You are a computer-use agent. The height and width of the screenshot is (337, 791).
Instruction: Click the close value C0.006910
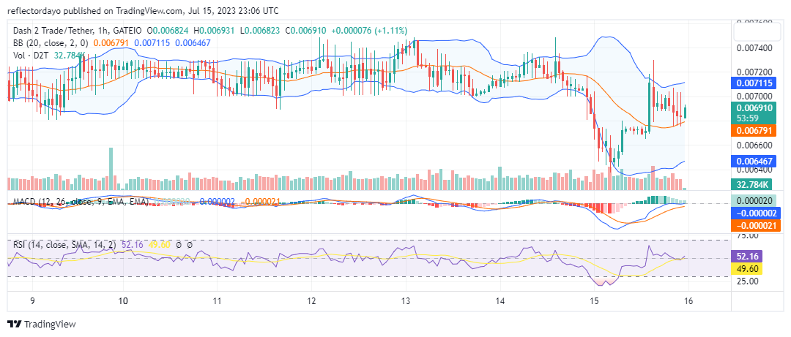304,31
